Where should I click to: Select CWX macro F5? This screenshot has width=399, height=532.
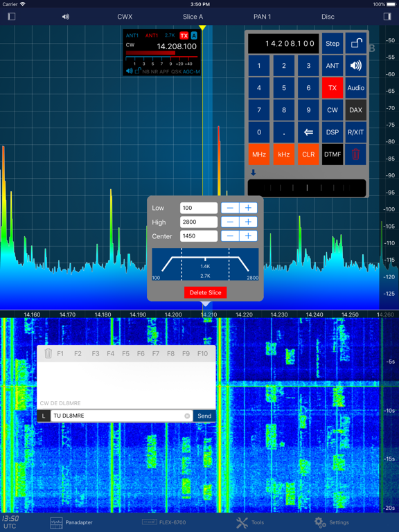125,353
